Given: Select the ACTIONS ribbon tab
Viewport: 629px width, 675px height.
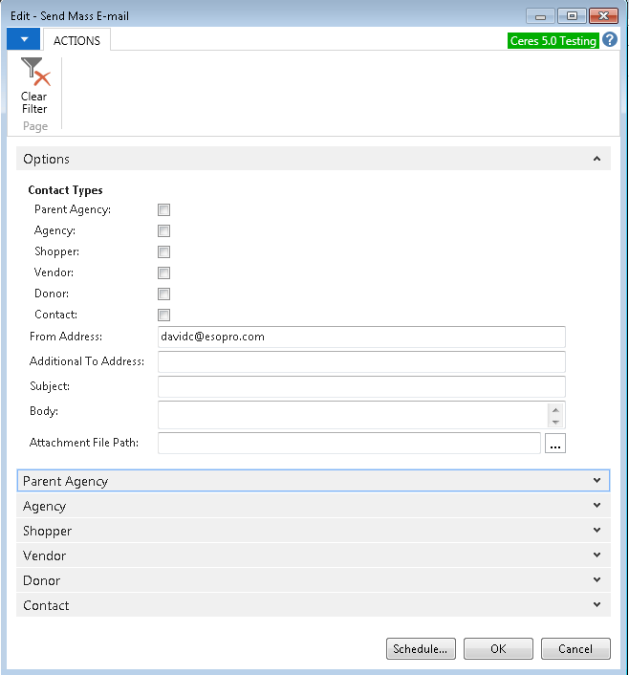Looking at the screenshot, I should (x=77, y=41).
